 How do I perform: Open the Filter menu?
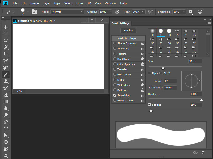(x=80, y=3)
